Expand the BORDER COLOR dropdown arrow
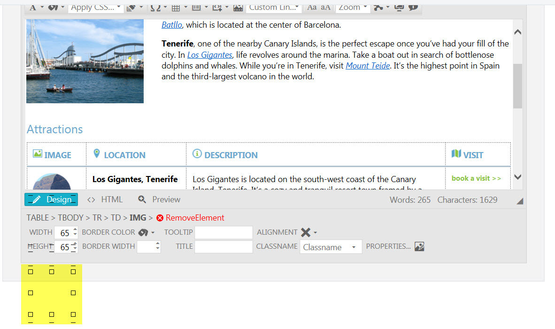The height and width of the screenshot is (329, 555). coord(153,233)
